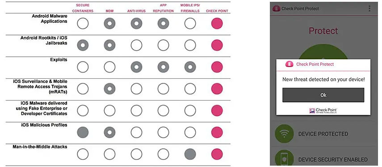Tap the Wi-Fi Device Protected icon
This screenshot has width=382, height=167.
(x=284, y=134)
